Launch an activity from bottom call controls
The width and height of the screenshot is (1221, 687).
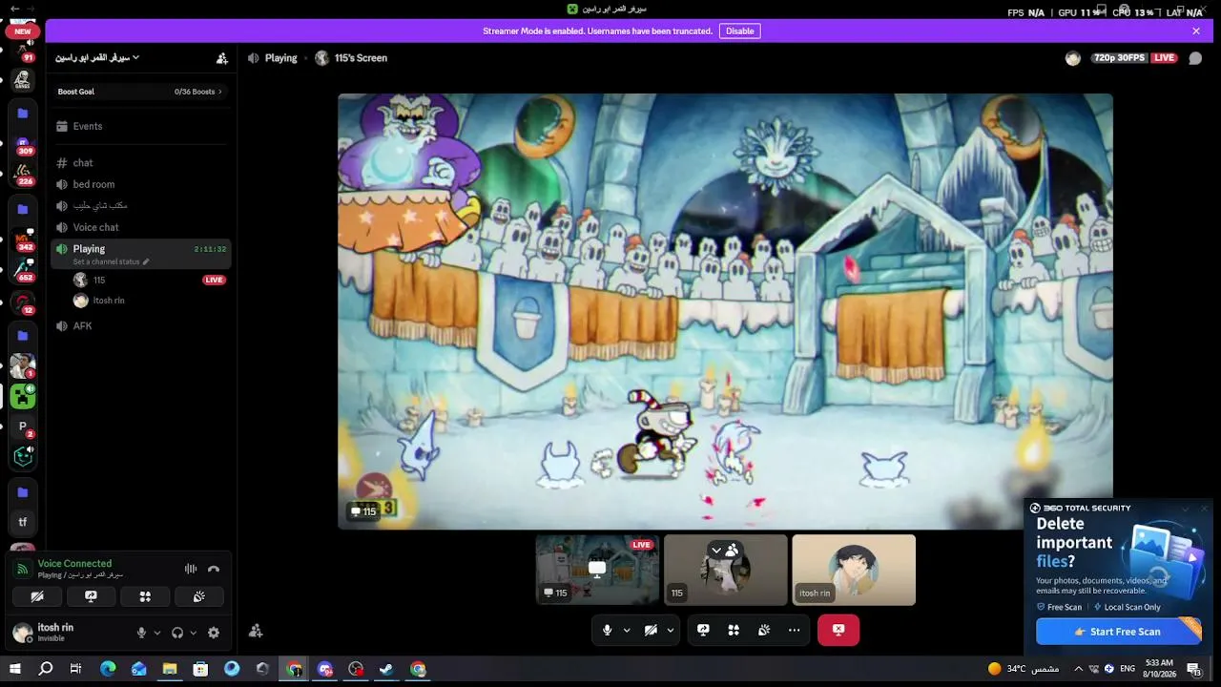[734, 630]
